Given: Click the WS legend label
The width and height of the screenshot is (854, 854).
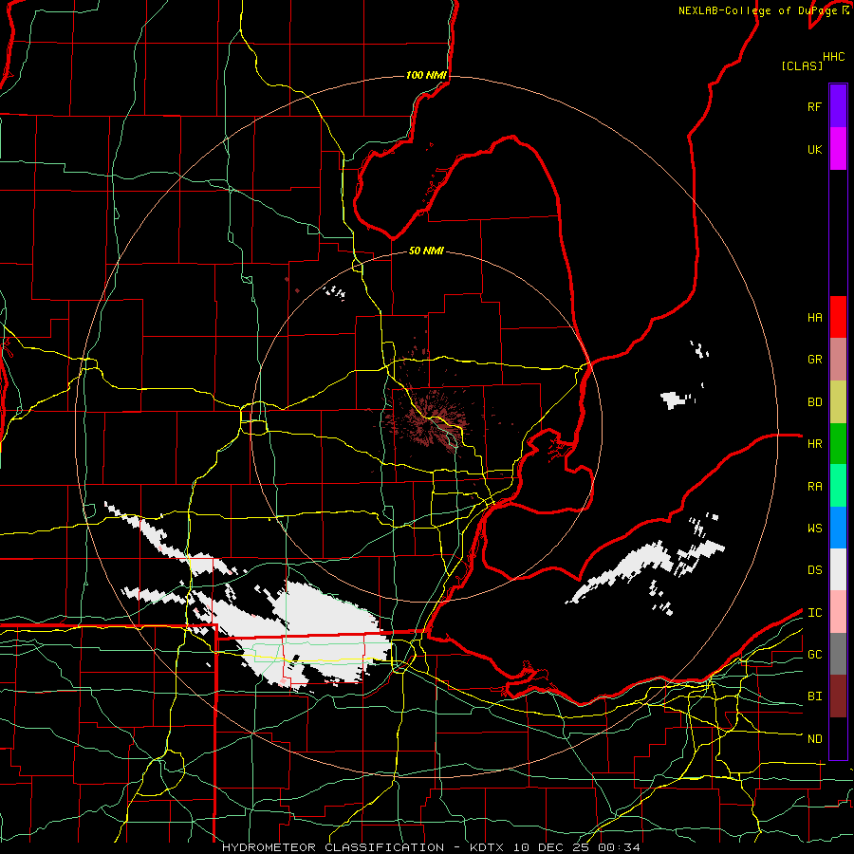Looking at the screenshot, I should [x=814, y=529].
